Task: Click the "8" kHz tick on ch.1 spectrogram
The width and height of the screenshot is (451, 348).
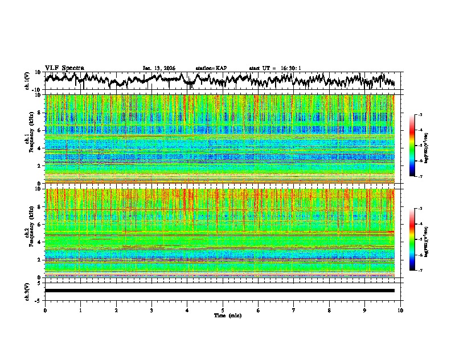Action: (x=40, y=113)
